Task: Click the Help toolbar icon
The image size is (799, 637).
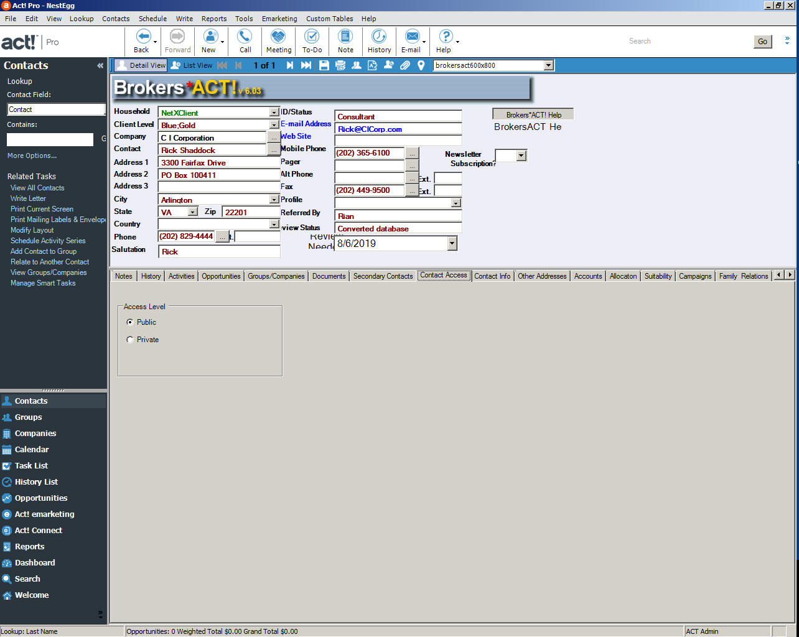Action: click(x=445, y=36)
